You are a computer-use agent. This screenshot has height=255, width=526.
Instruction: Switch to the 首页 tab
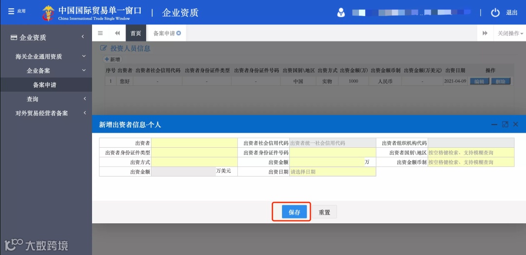tap(136, 33)
